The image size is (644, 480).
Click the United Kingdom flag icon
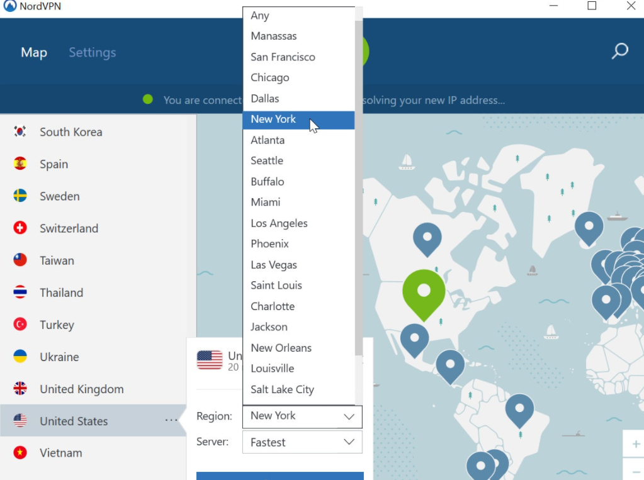[20, 388]
